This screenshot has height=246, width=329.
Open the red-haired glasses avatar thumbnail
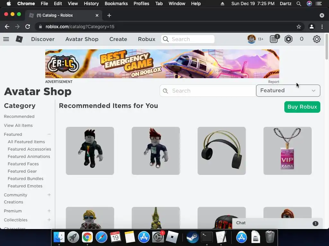pos(156,151)
